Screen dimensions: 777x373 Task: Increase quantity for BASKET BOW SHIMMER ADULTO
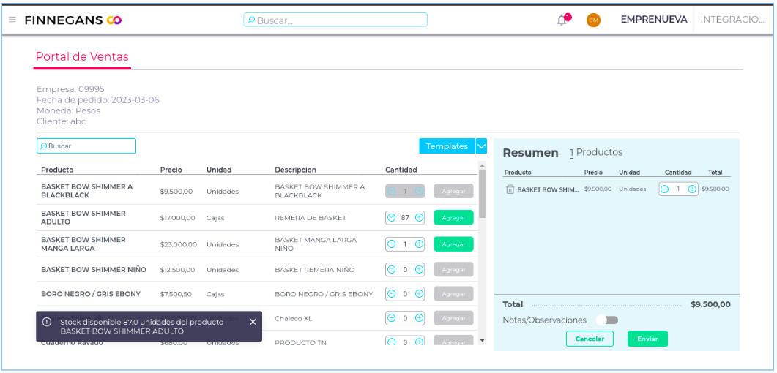tap(419, 218)
